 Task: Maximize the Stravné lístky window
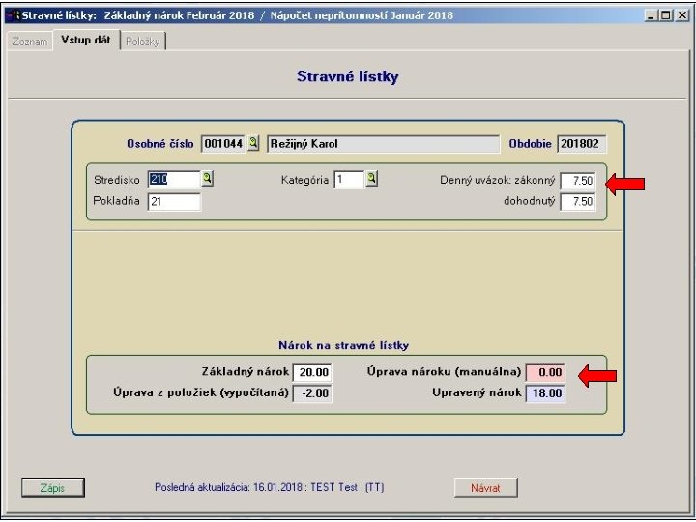coord(666,15)
